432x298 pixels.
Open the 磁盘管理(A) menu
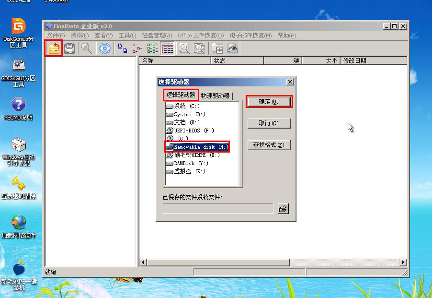157,36
